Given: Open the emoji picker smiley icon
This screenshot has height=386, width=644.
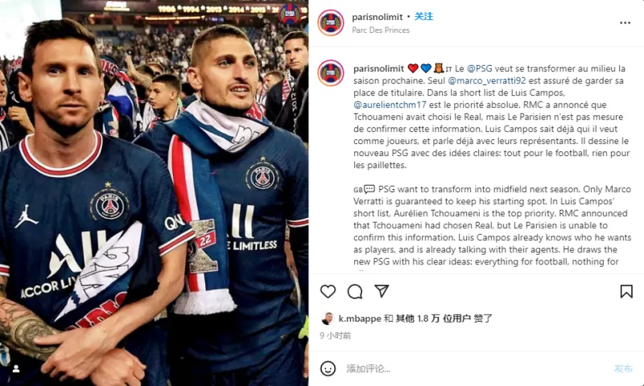Looking at the screenshot, I should pos(328,368).
